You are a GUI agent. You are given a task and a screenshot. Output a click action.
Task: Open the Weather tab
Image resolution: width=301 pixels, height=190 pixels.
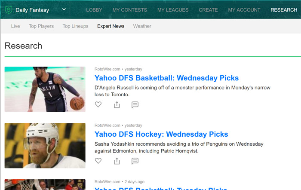(x=142, y=26)
